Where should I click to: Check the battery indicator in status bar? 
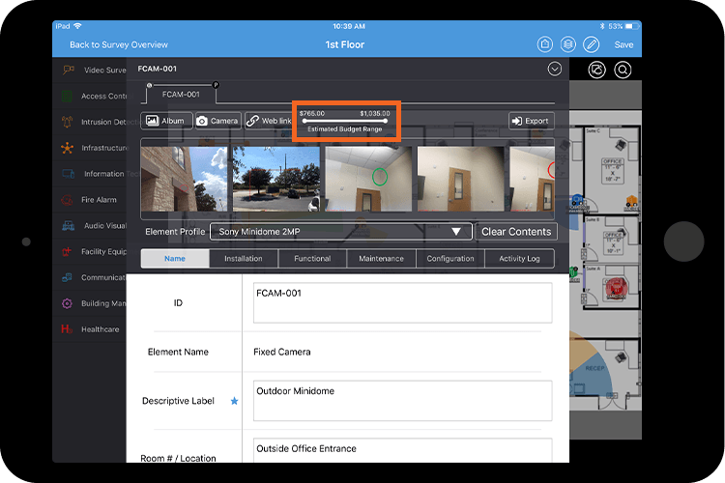(631, 26)
